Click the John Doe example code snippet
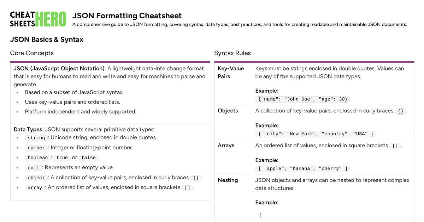This screenshot has height=222, width=424. click(302, 99)
